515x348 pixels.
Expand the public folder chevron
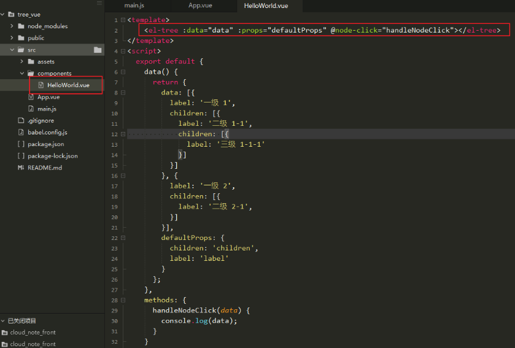[12, 38]
